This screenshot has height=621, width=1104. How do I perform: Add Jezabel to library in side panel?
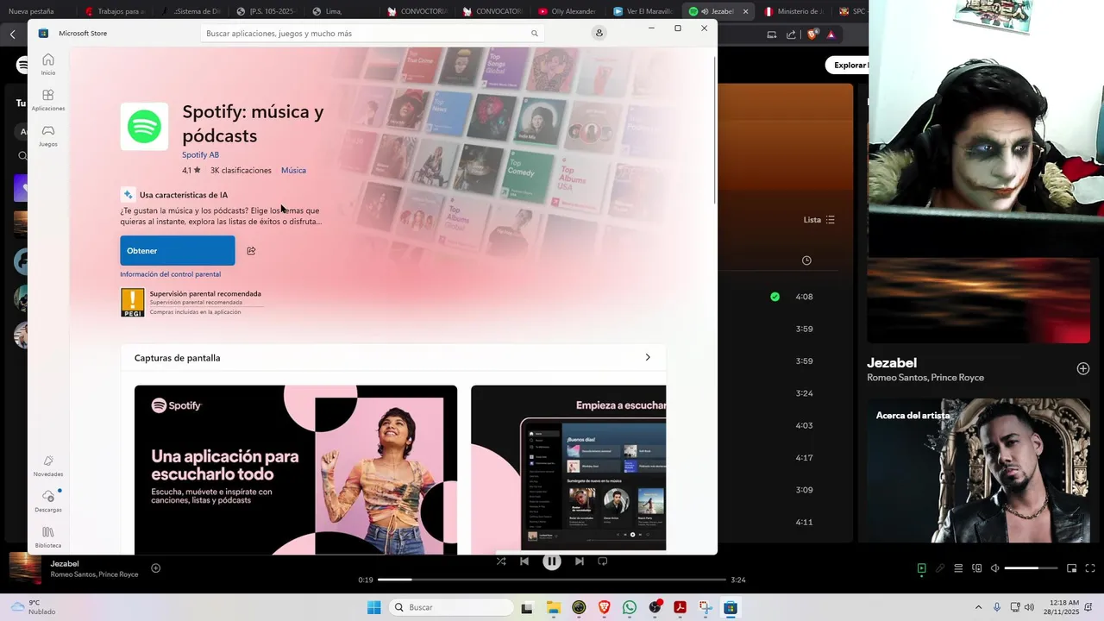[x=1083, y=368]
